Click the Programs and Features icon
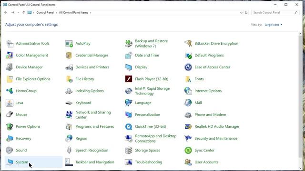This screenshot has height=171, width=305. pyautogui.click(x=69, y=126)
